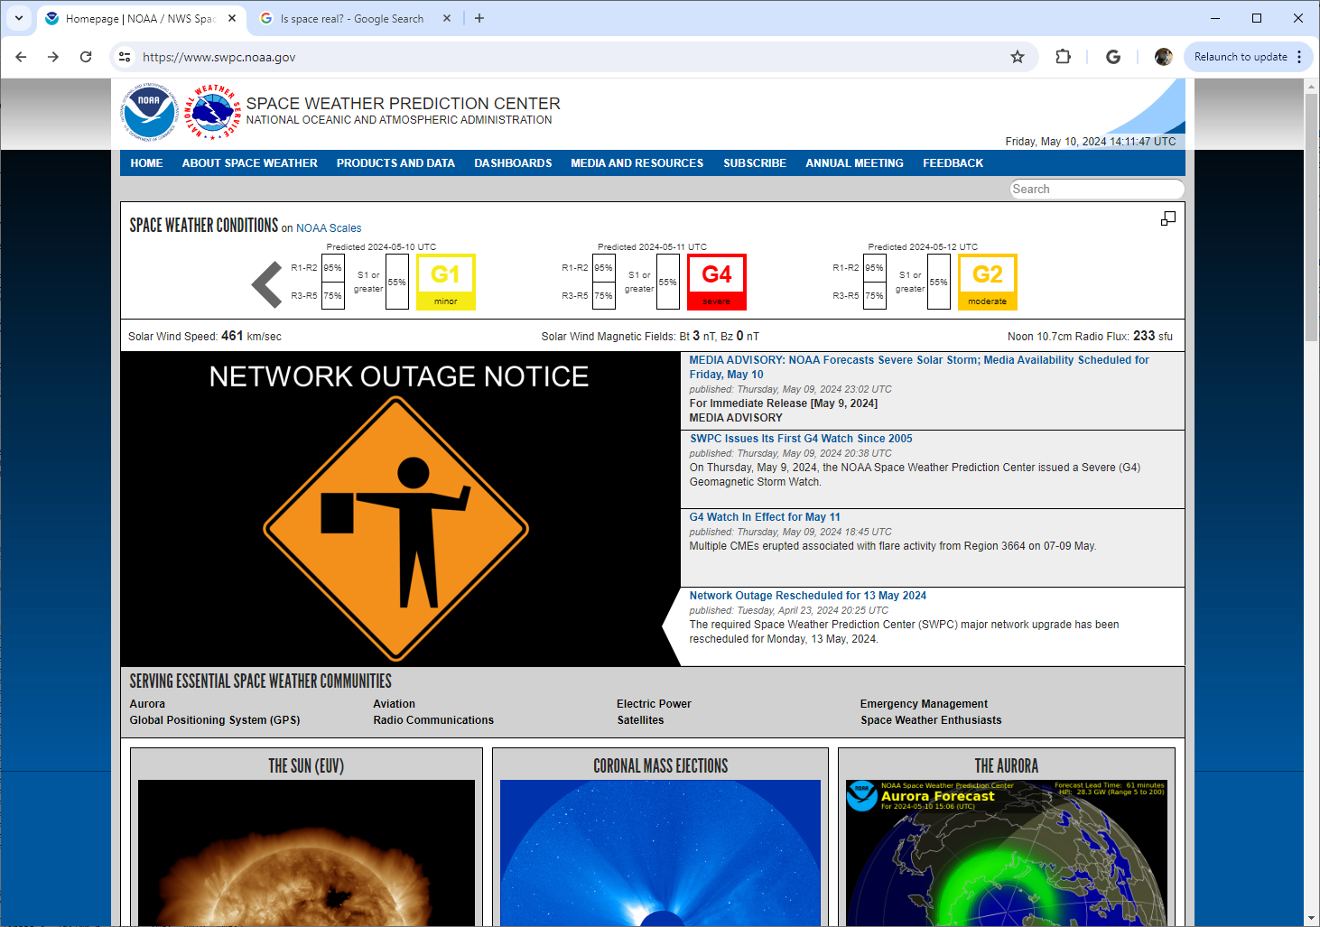Click the previous day arrow chevron
This screenshot has height=927, width=1320.
click(267, 285)
